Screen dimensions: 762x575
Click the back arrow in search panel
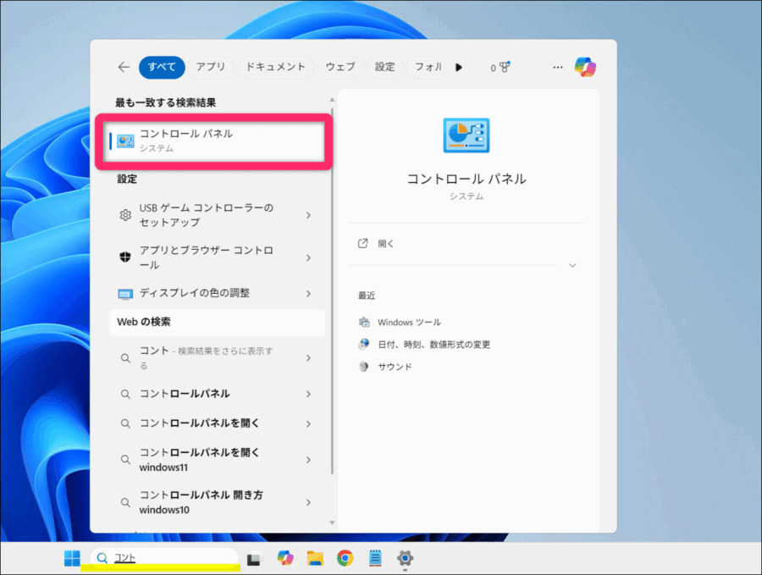[x=124, y=67]
